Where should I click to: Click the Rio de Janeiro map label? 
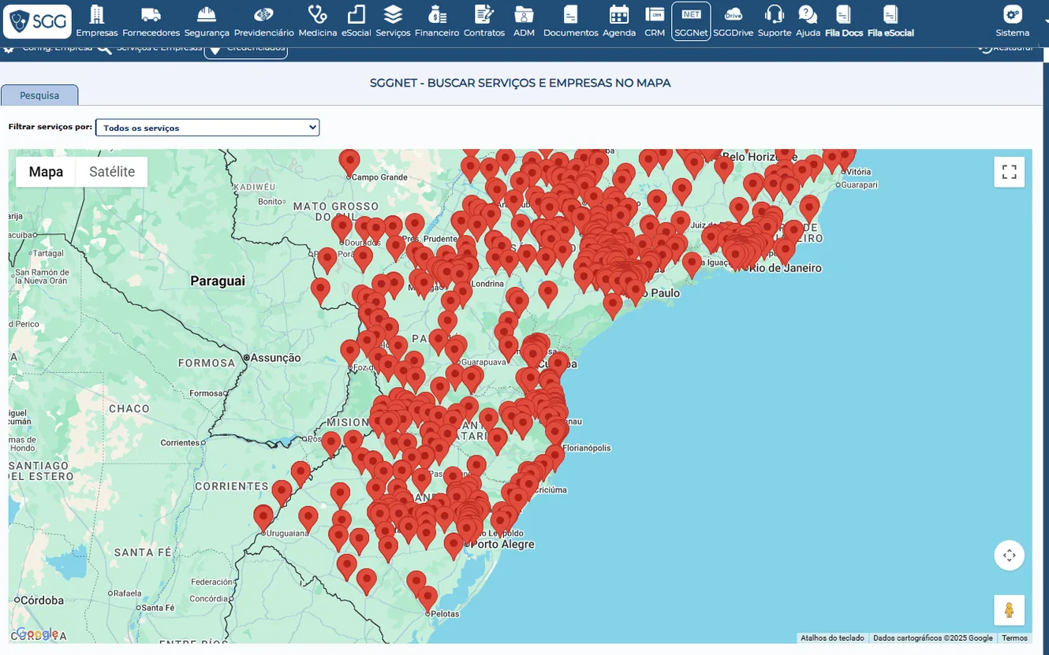coord(785,268)
